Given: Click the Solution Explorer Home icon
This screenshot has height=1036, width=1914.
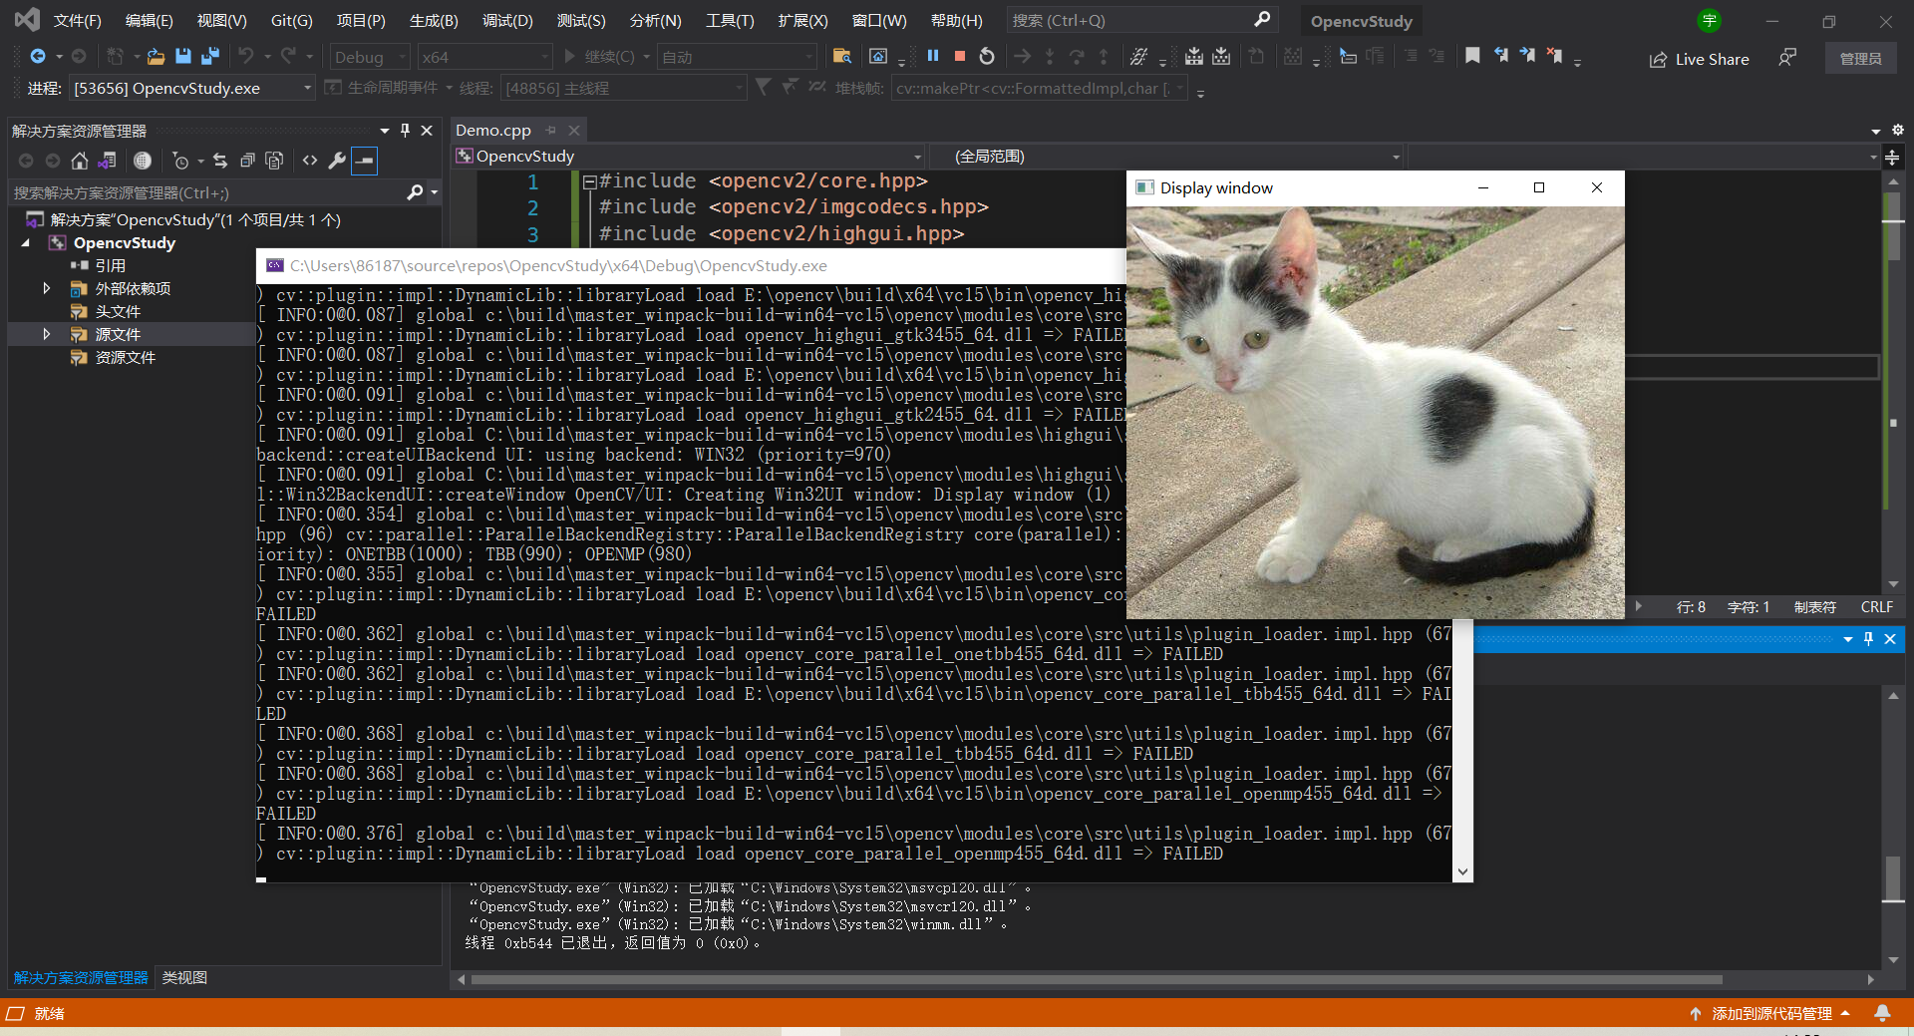Looking at the screenshot, I should (x=80, y=161).
